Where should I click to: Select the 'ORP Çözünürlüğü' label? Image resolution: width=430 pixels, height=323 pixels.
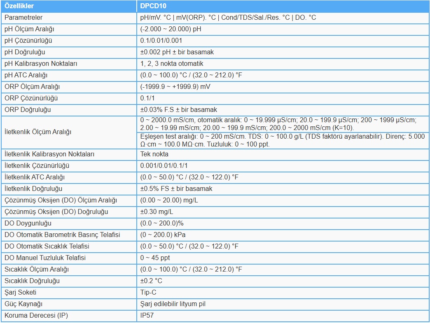coord(31,98)
